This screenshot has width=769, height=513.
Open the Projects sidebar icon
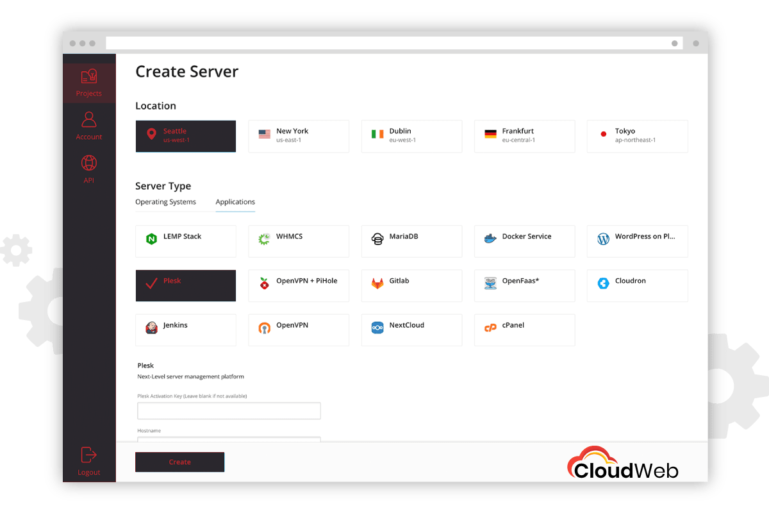click(89, 77)
